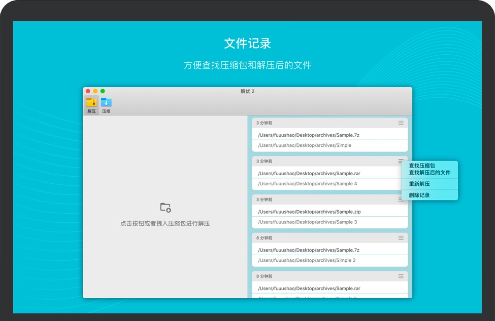Click the Sample.7z path above Simple 2

tap(308, 250)
